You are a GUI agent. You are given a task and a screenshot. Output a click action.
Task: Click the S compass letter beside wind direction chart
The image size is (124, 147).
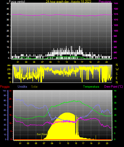click(117, 74)
